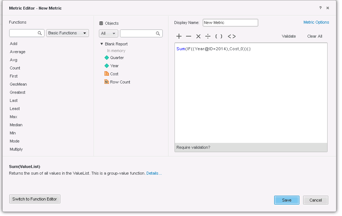
Task: Click inside the Display Name field
Action: coord(230,23)
